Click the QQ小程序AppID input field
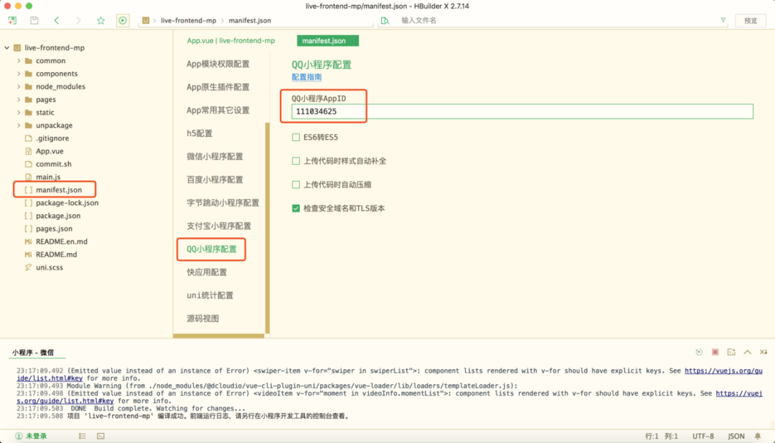Screen dimensions: 775x443 [x=522, y=112]
